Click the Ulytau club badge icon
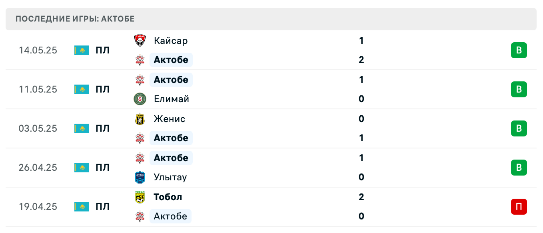This screenshot has width=543, height=233. pos(140,177)
